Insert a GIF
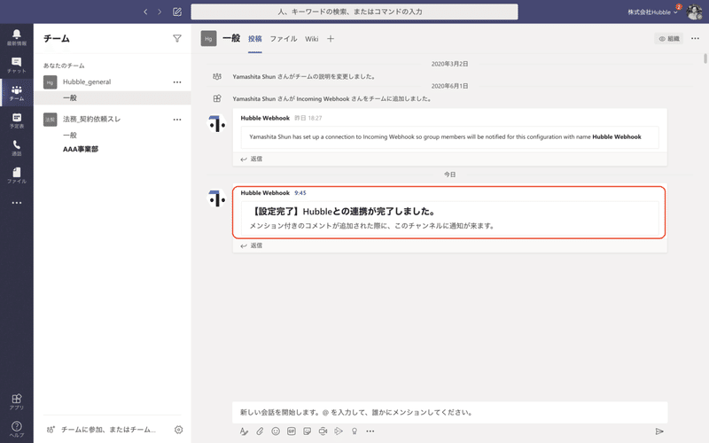 click(x=292, y=431)
